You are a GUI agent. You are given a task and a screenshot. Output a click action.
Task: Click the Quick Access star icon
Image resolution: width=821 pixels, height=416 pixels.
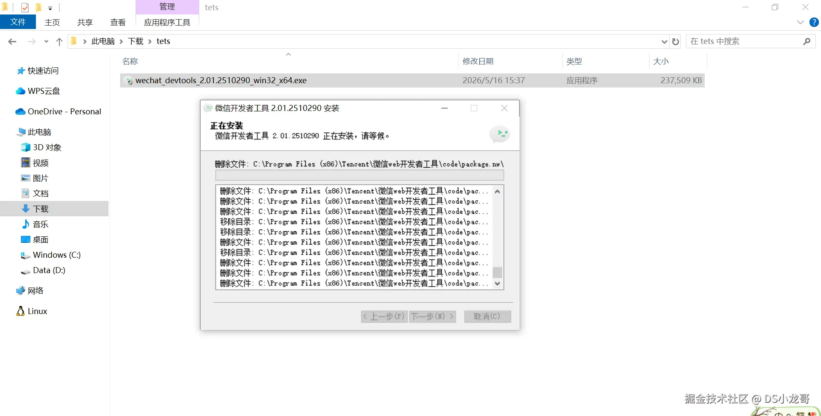point(21,71)
